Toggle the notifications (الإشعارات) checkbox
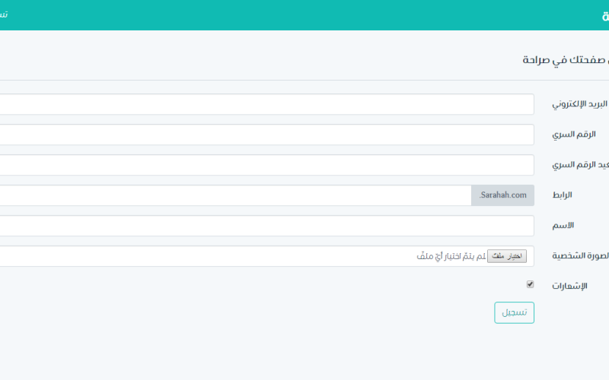The height and width of the screenshot is (380, 609). 531,285
